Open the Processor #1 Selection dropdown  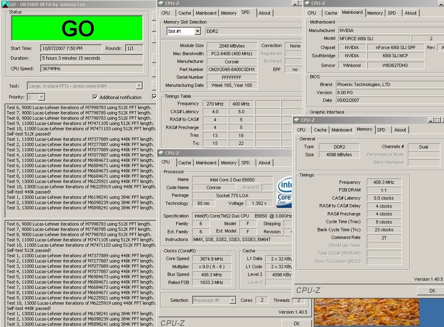(232, 300)
